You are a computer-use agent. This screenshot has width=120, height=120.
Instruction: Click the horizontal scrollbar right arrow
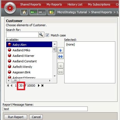tap(50, 81)
